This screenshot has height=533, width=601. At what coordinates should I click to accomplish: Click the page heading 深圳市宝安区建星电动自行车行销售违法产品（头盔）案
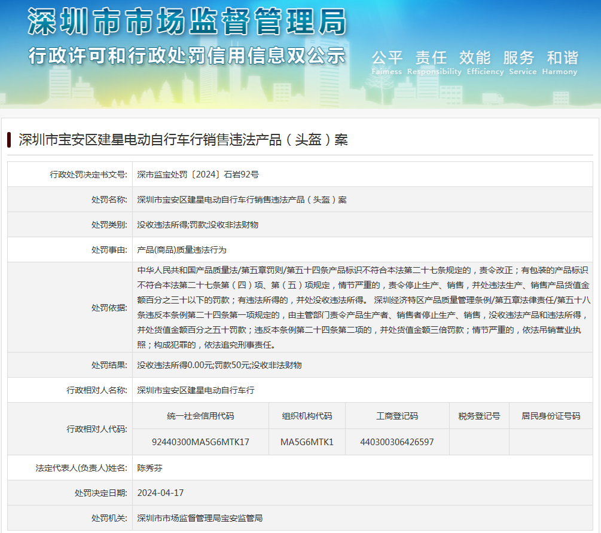[x=183, y=140]
